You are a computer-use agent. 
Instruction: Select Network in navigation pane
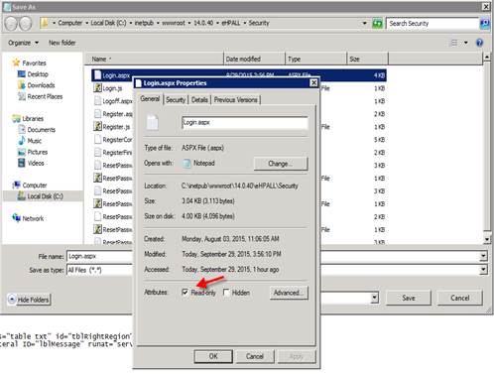pyautogui.click(x=28, y=218)
